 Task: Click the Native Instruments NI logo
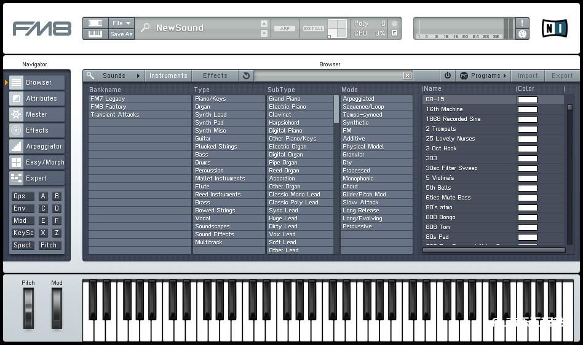coord(554,28)
